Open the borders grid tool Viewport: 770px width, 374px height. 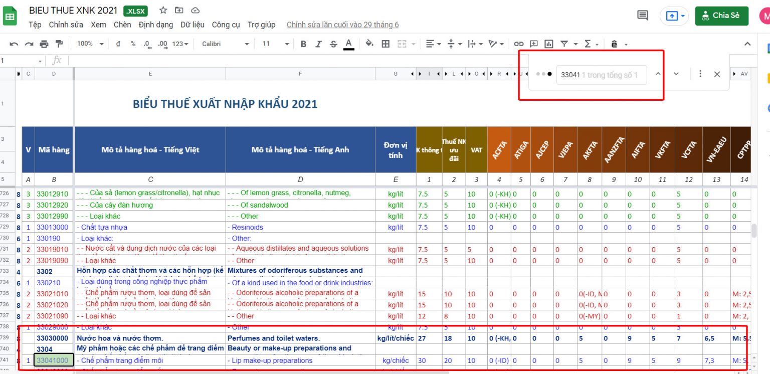click(386, 44)
